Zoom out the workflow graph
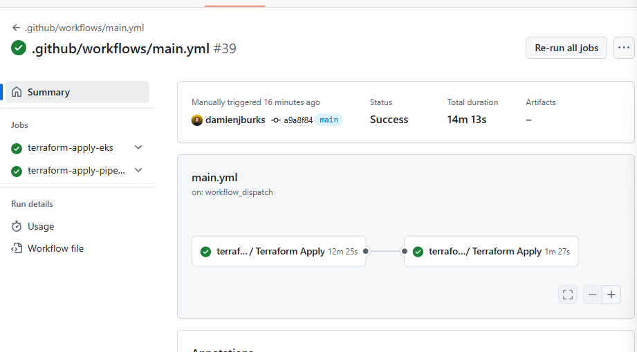 coord(592,295)
